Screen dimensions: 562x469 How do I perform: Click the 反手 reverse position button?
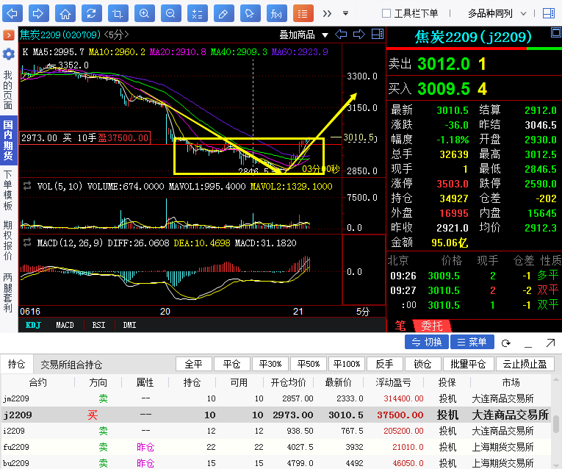pos(384,365)
